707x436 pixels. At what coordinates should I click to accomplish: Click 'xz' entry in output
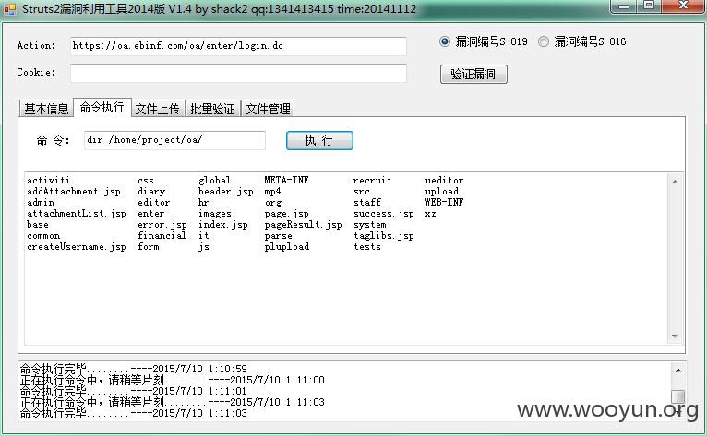431,214
